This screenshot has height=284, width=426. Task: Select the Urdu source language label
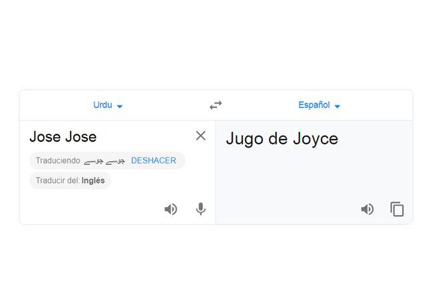click(103, 105)
